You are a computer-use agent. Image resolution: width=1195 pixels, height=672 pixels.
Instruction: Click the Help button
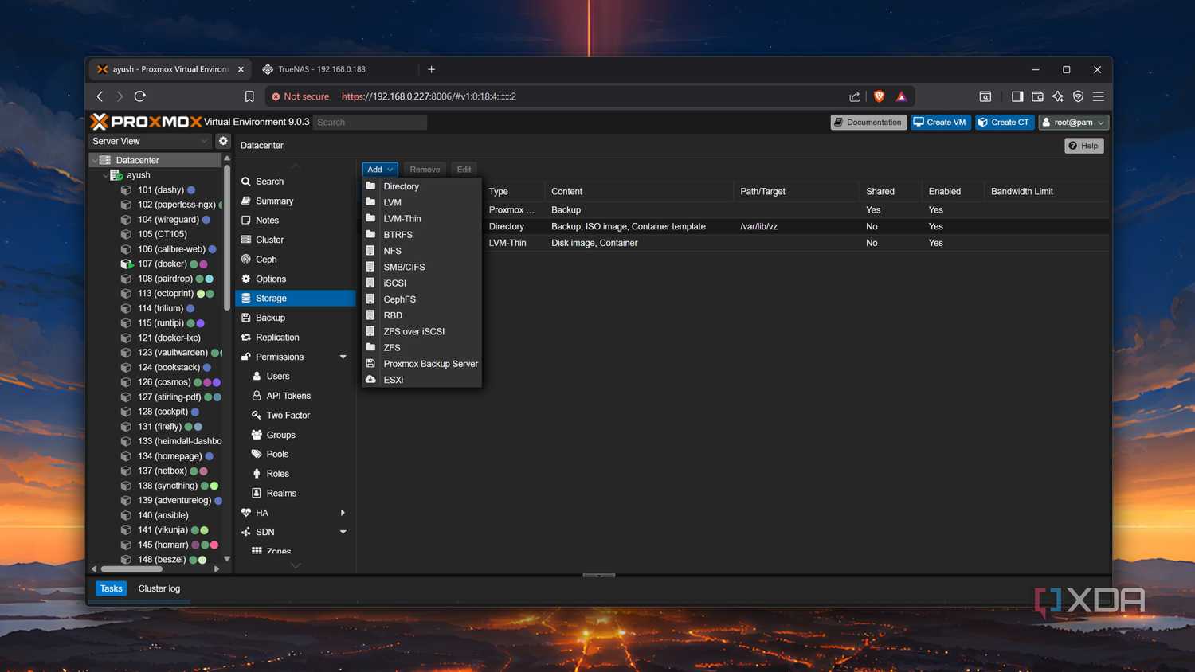(x=1084, y=146)
